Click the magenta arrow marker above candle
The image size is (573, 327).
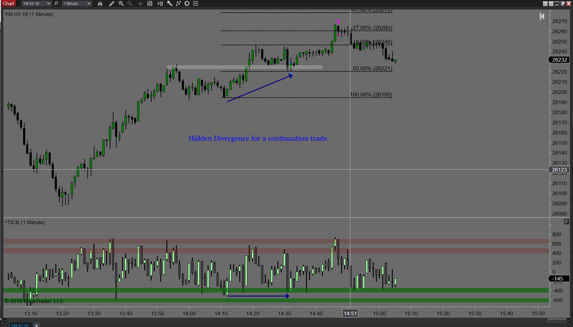tap(338, 21)
